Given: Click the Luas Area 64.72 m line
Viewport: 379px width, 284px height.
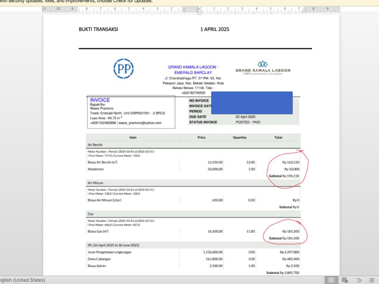Looking at the screenshot, I should coord(106,118).
